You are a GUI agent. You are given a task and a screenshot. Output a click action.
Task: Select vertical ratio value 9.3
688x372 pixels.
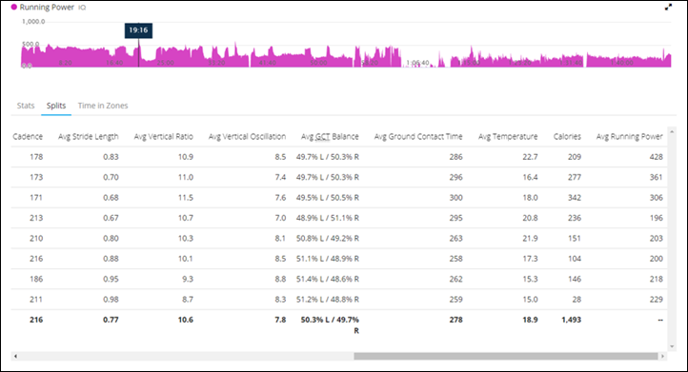188,279
